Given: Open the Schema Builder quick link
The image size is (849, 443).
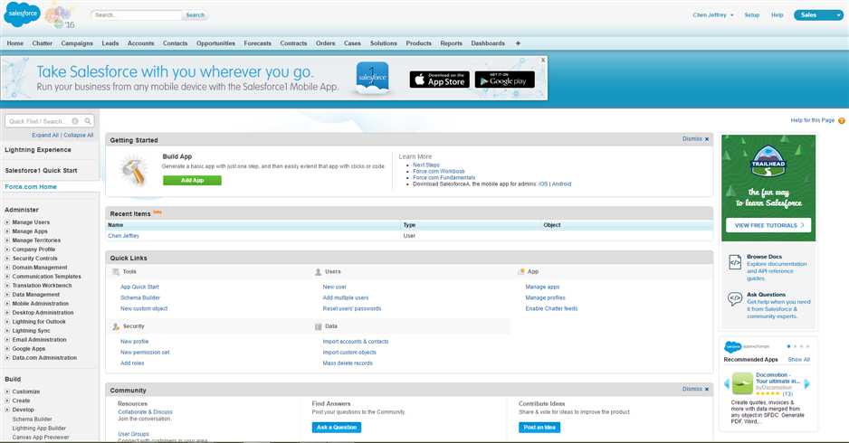Looking at the screenshot, I should (140, 297).
